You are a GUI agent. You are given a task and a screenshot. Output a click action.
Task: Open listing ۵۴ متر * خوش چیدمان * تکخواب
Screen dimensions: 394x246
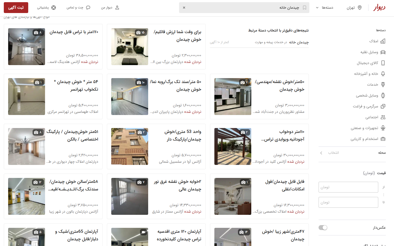click(53, 97)
